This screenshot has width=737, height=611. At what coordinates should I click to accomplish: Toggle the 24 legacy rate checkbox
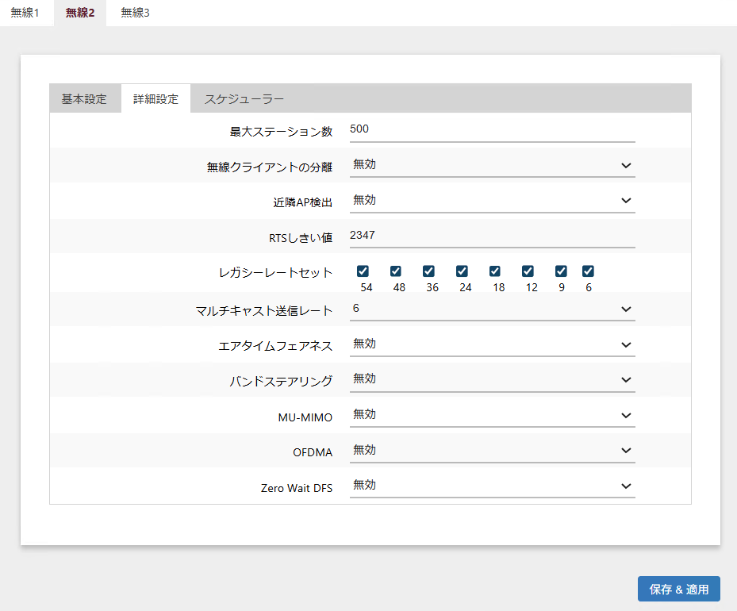click(x=463, y=271)
